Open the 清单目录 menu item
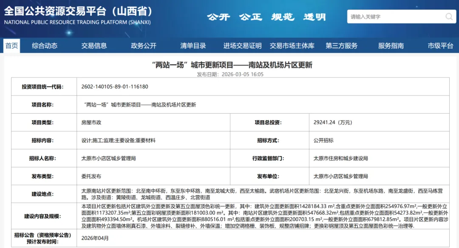The width and height of the screenshot is (459, 248). 193,46
